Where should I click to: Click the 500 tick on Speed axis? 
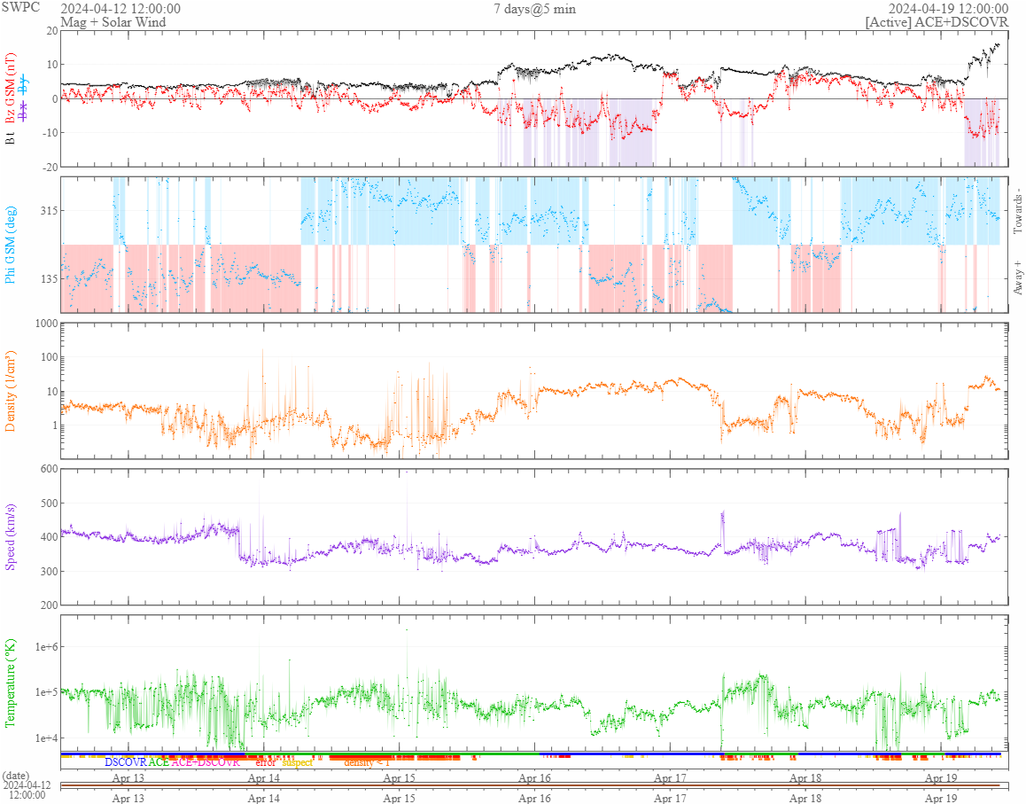(49, 503)
